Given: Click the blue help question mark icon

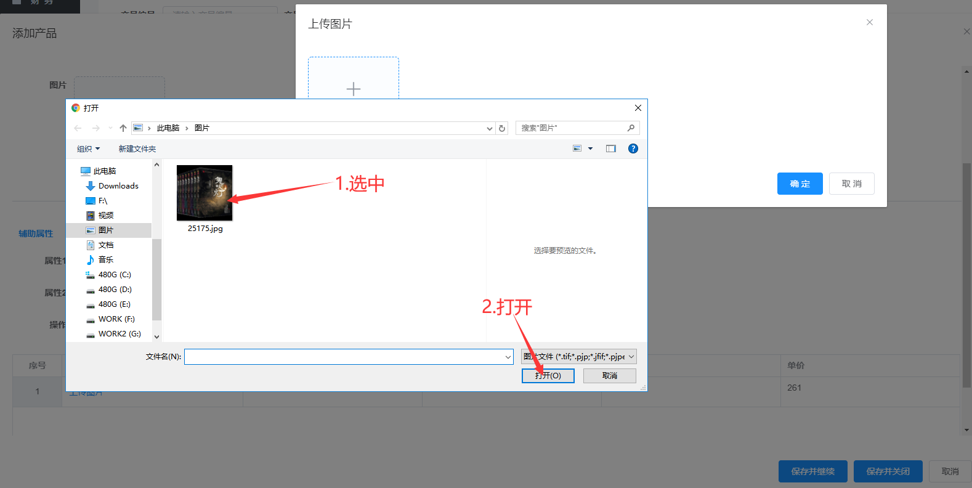Looking at the screenshot, I should click(x=633, y=148).
